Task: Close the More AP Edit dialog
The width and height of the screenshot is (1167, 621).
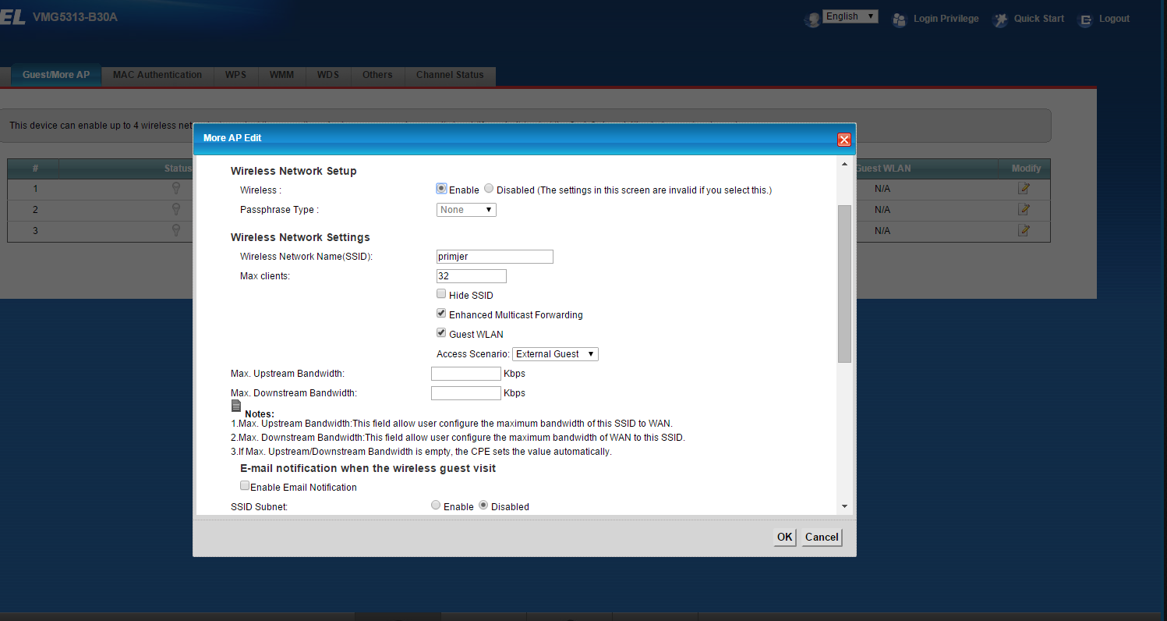Action: click(x=843, y=139)
